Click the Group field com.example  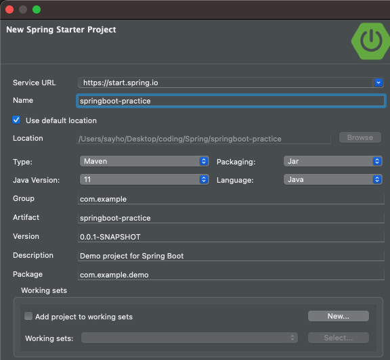point(231,199)
